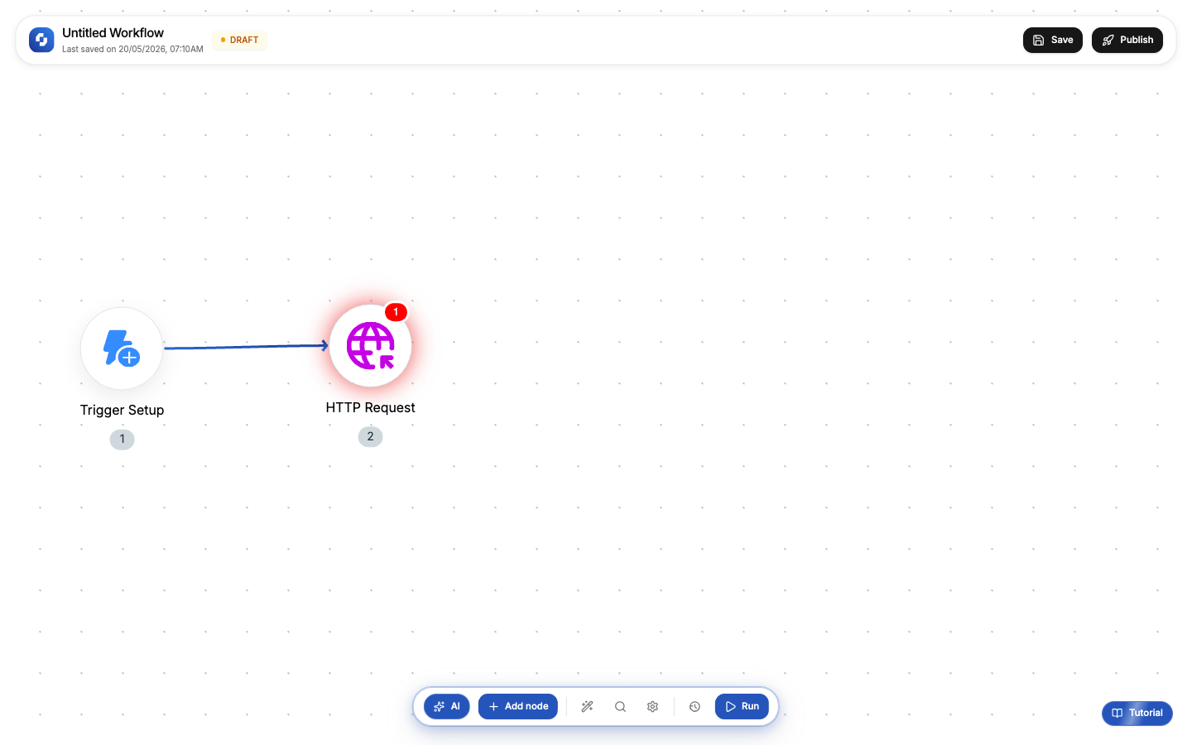Select the Trigger Setup node icon

click(x=122, y=348)
